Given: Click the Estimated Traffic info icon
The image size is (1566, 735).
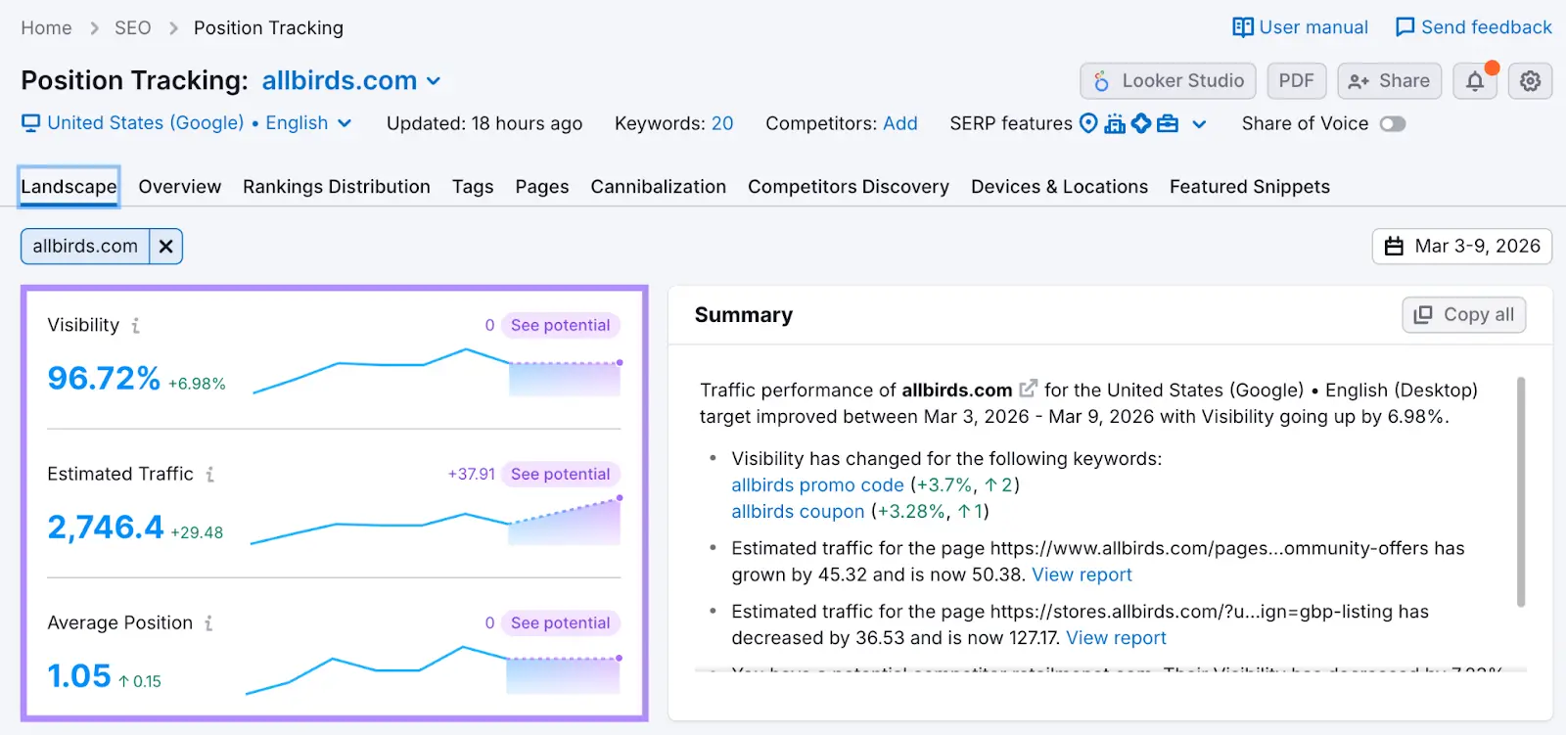Looking at the screenshot, I should click(210, 474).
